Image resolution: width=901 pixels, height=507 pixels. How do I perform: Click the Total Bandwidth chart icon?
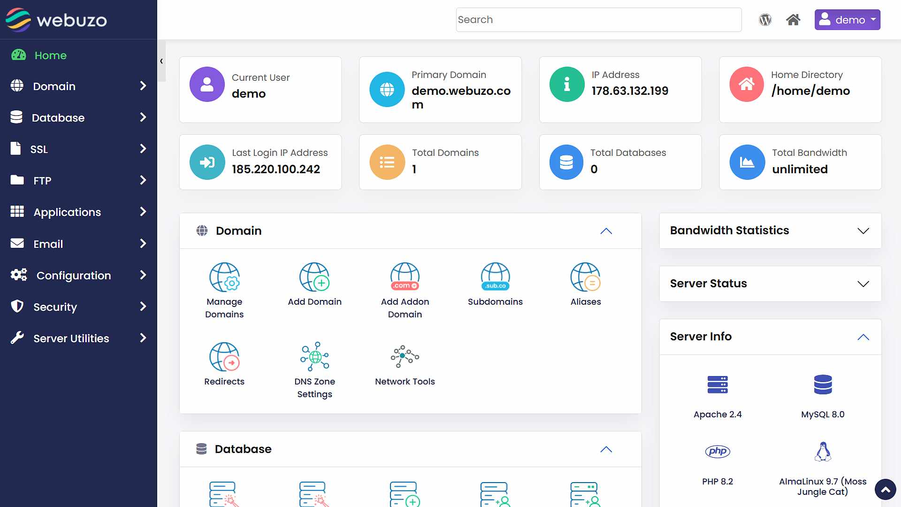point(747,162)
